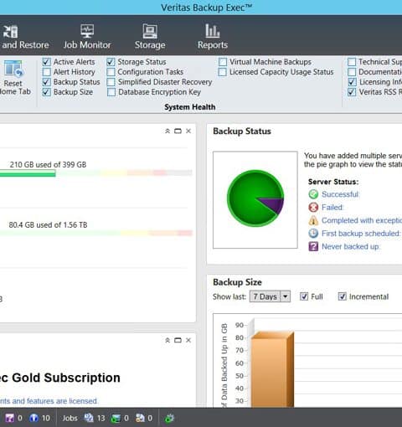Image resolution: width=402 pixels, height=427 pixels.
Task: Maximize the Gold Subscription panel
Action: pos(178,340)
